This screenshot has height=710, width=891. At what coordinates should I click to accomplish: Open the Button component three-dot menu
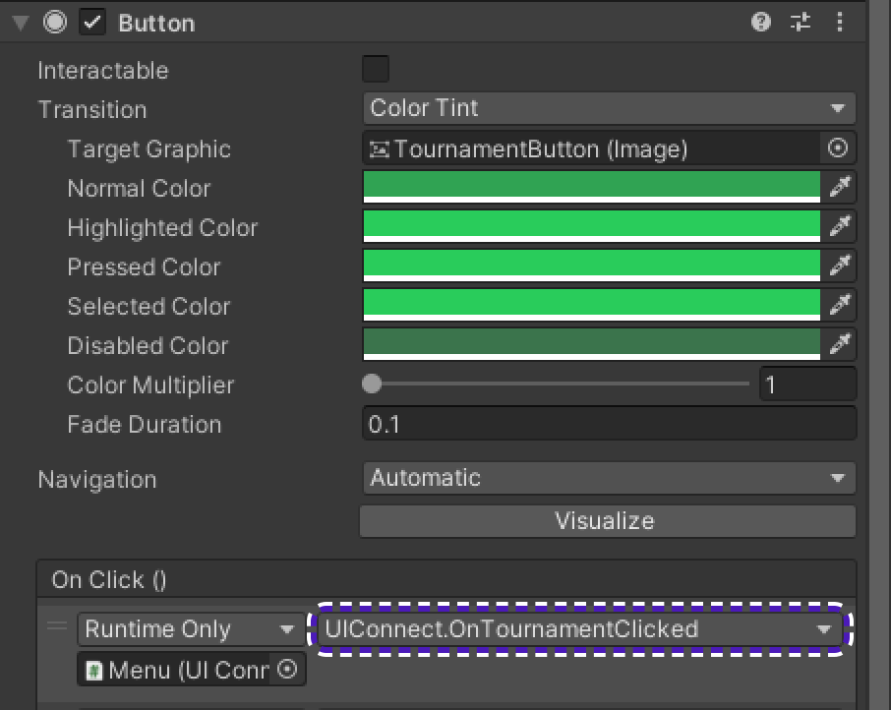point(840,23)
